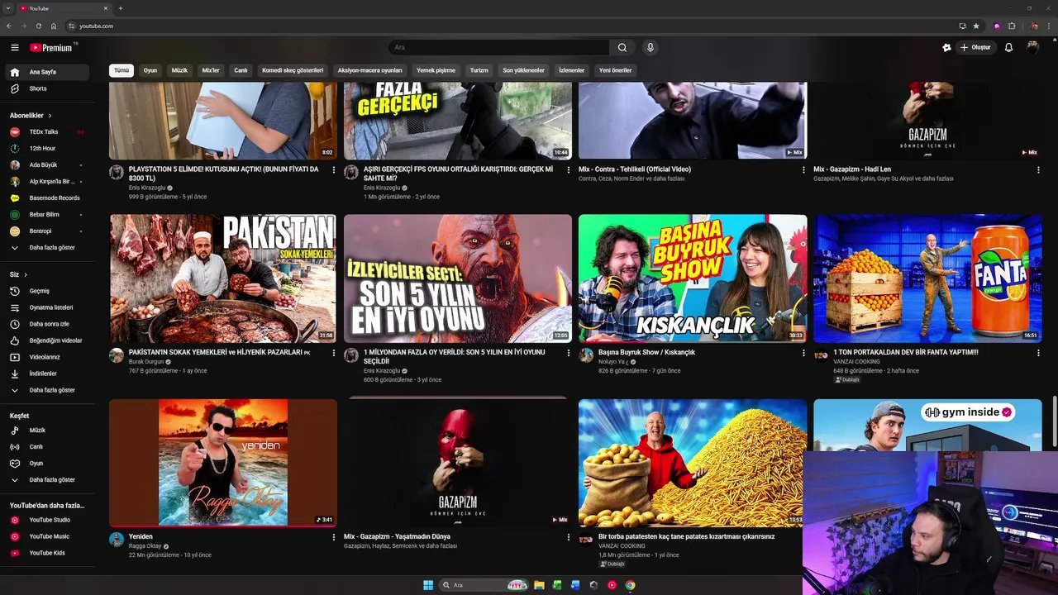Open options menu for PlayStation 5 video
The image size is (1058, 595).
tap(334, 169)
